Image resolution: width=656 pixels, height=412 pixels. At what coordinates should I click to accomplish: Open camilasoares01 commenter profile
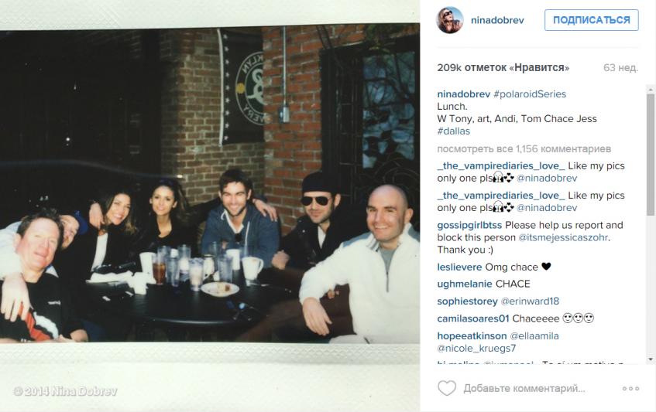[472, 318]
